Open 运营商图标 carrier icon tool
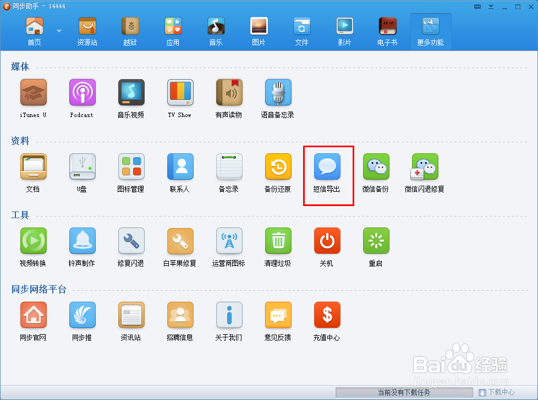Screen dimensions: 538x400 [x=229, y=241]
